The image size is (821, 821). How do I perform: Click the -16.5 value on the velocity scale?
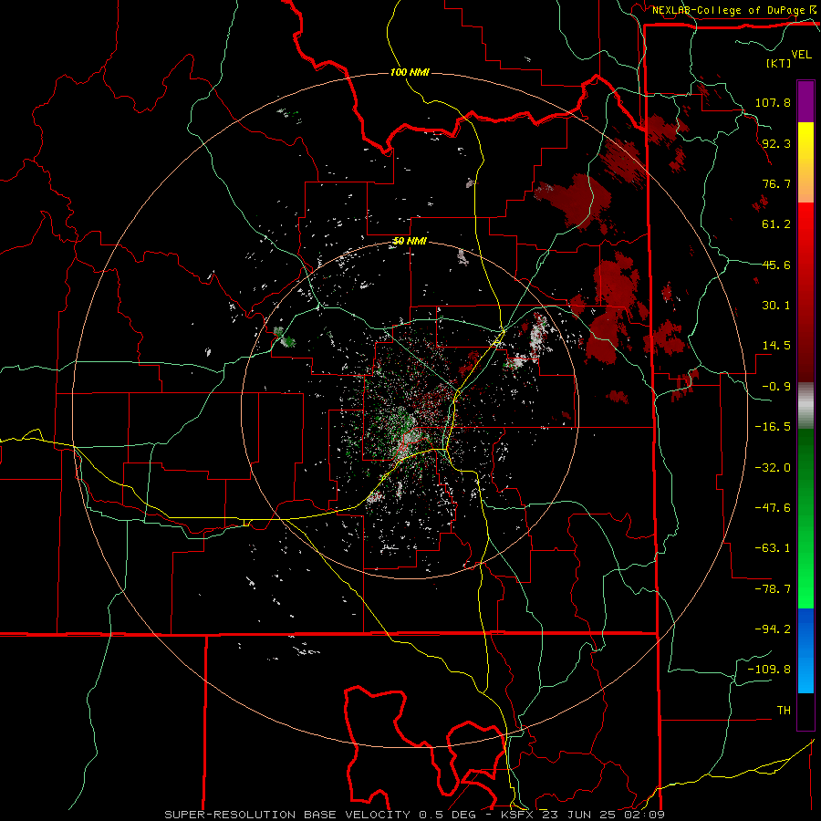pyautogui.click(x=773, y=427)
